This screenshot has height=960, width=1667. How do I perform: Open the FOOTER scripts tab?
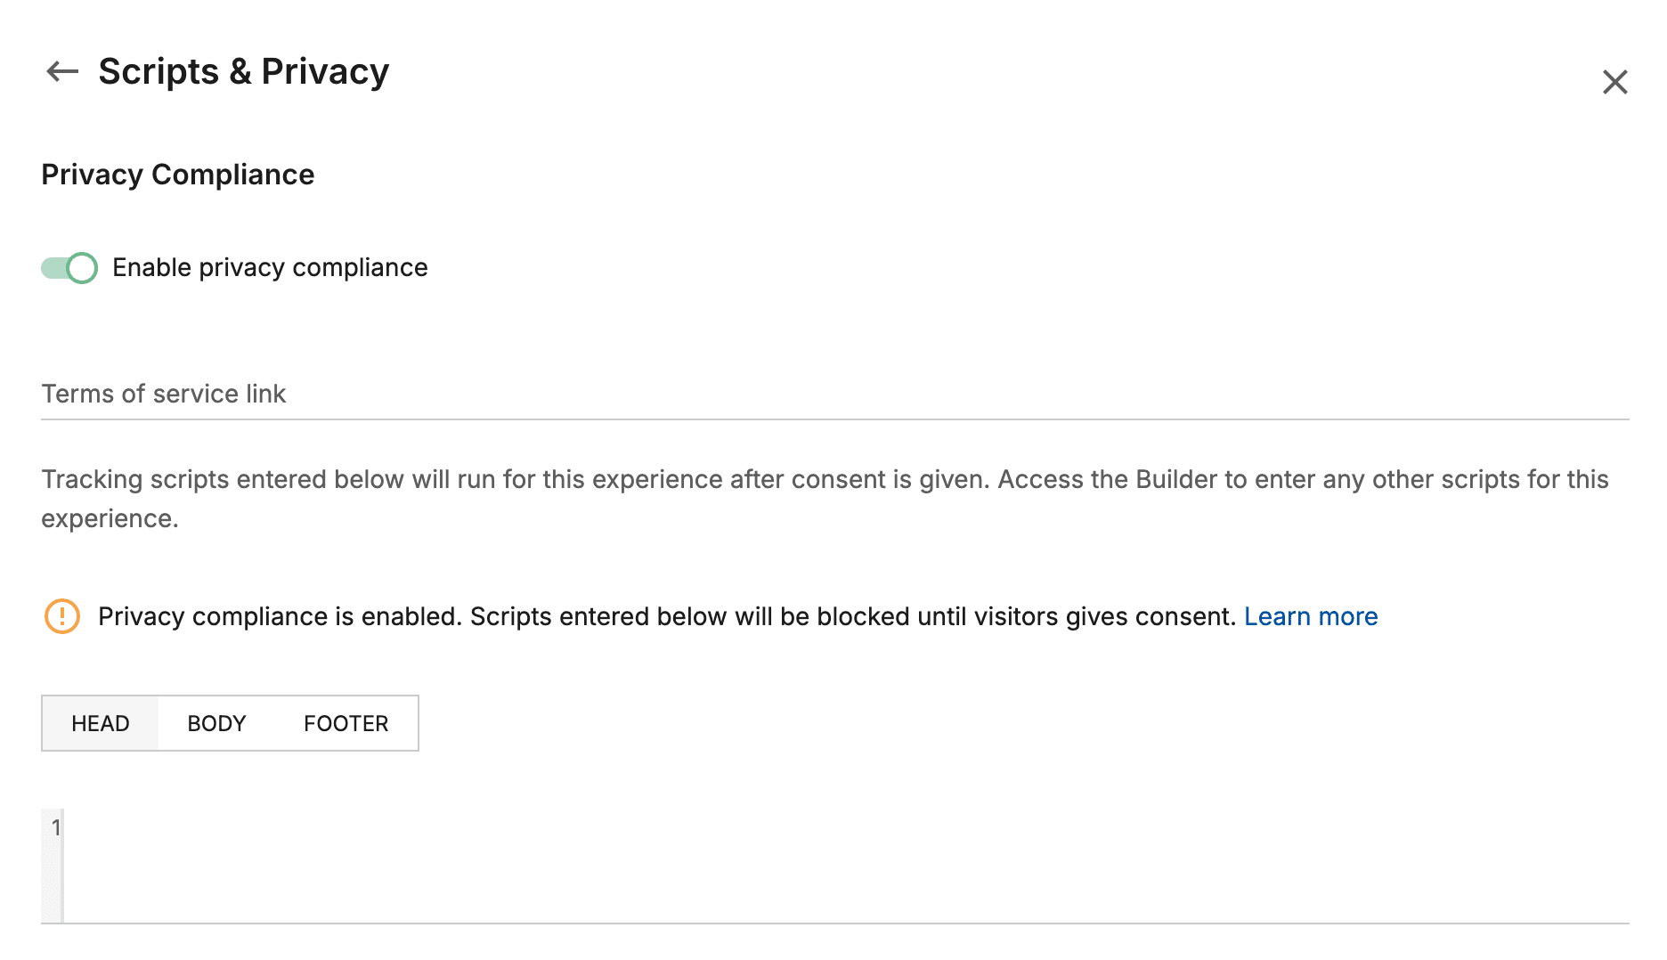coord(346,723)
